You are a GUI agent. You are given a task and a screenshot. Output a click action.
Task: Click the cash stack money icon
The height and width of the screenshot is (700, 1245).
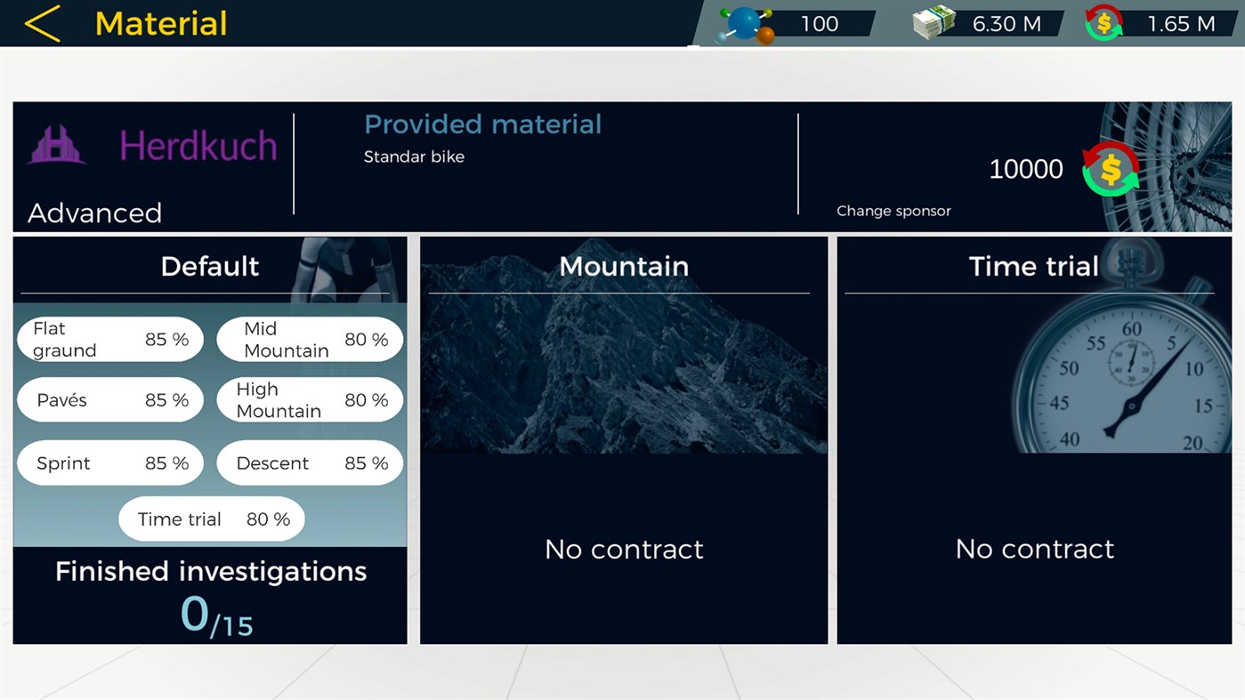[x=934, y=23]
